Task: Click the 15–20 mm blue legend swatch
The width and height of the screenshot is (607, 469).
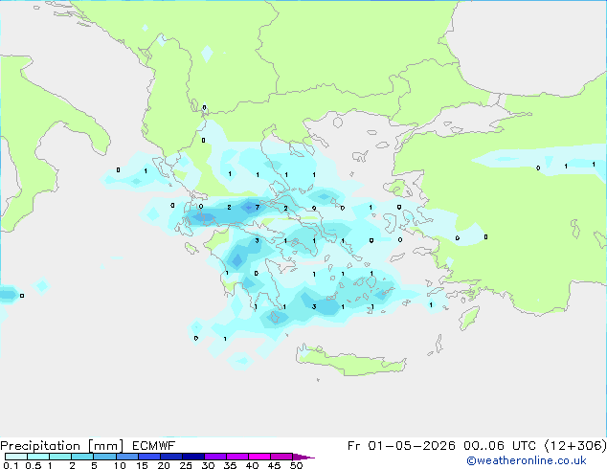Action: [149, 457]
